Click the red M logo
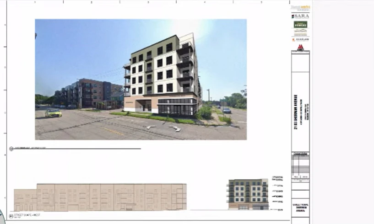The image size is (374, 224). click(x=300, y=47)
